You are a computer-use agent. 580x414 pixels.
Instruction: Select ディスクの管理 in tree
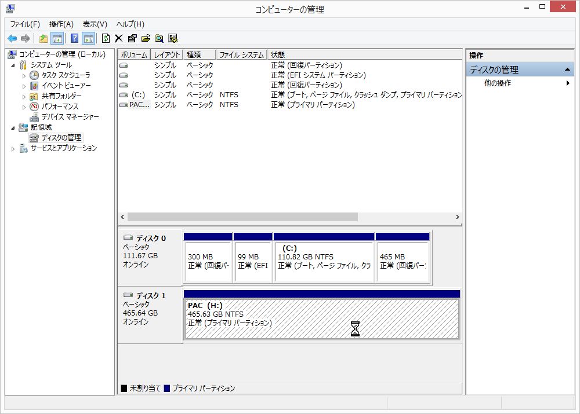61,137
